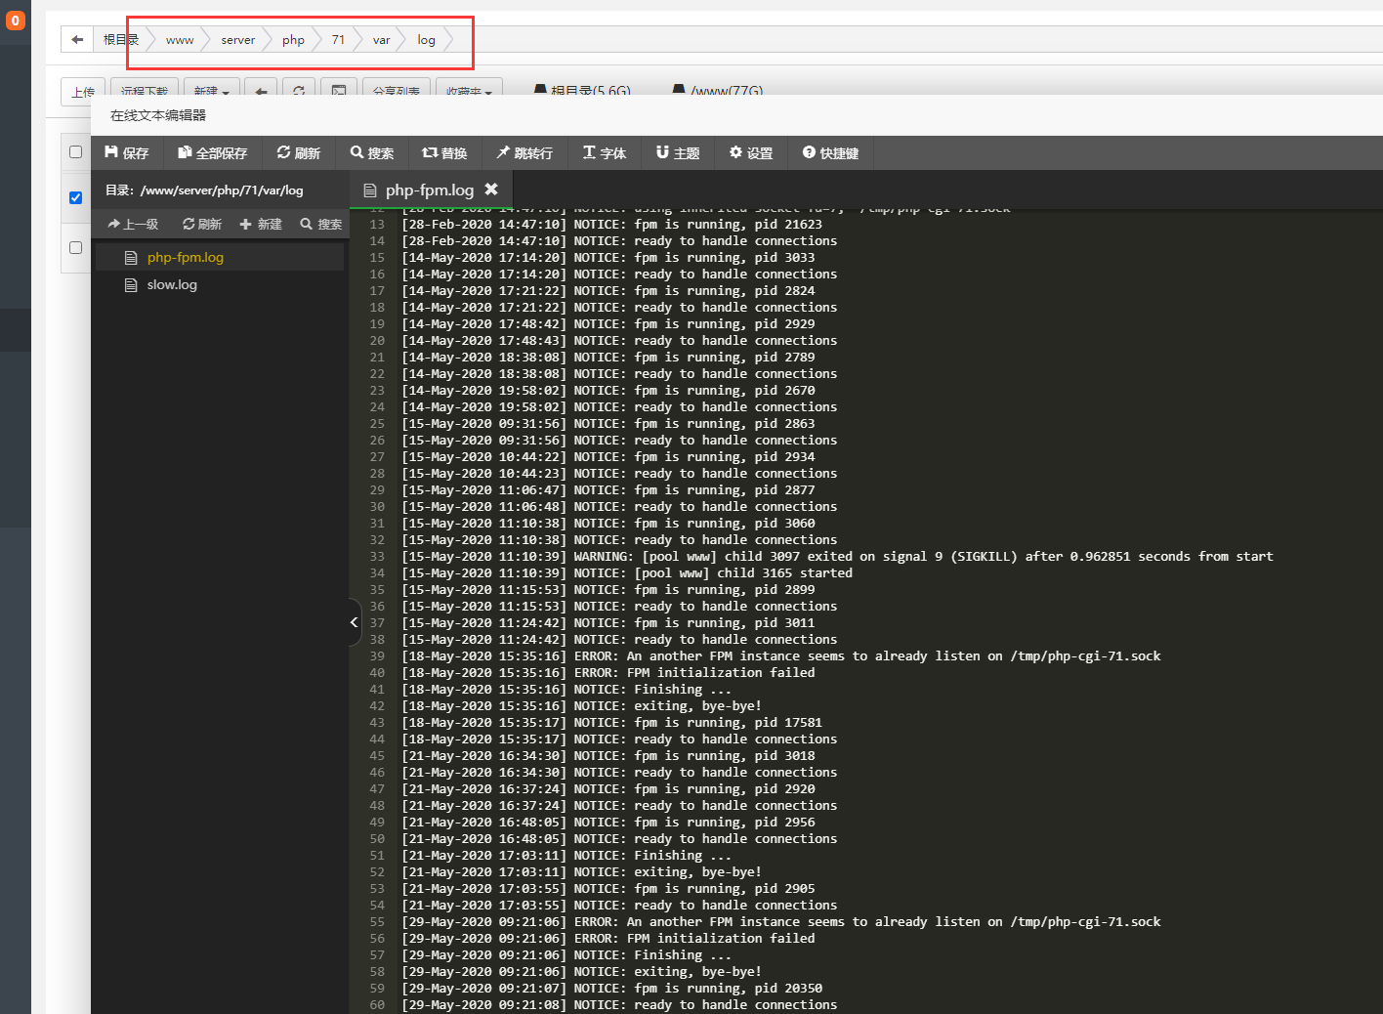The height and width of the screenshot is (1014, 1383).
Task: Navigate to var in the breadcrumb
Action: coord(381,40)
